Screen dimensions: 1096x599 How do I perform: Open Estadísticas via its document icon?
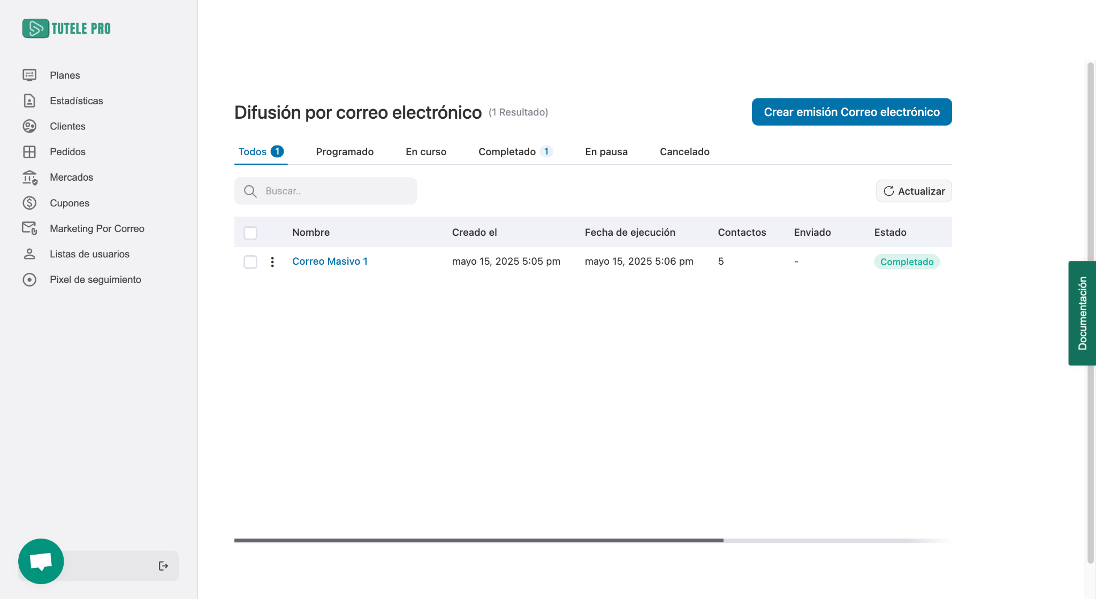coord(29,101)
